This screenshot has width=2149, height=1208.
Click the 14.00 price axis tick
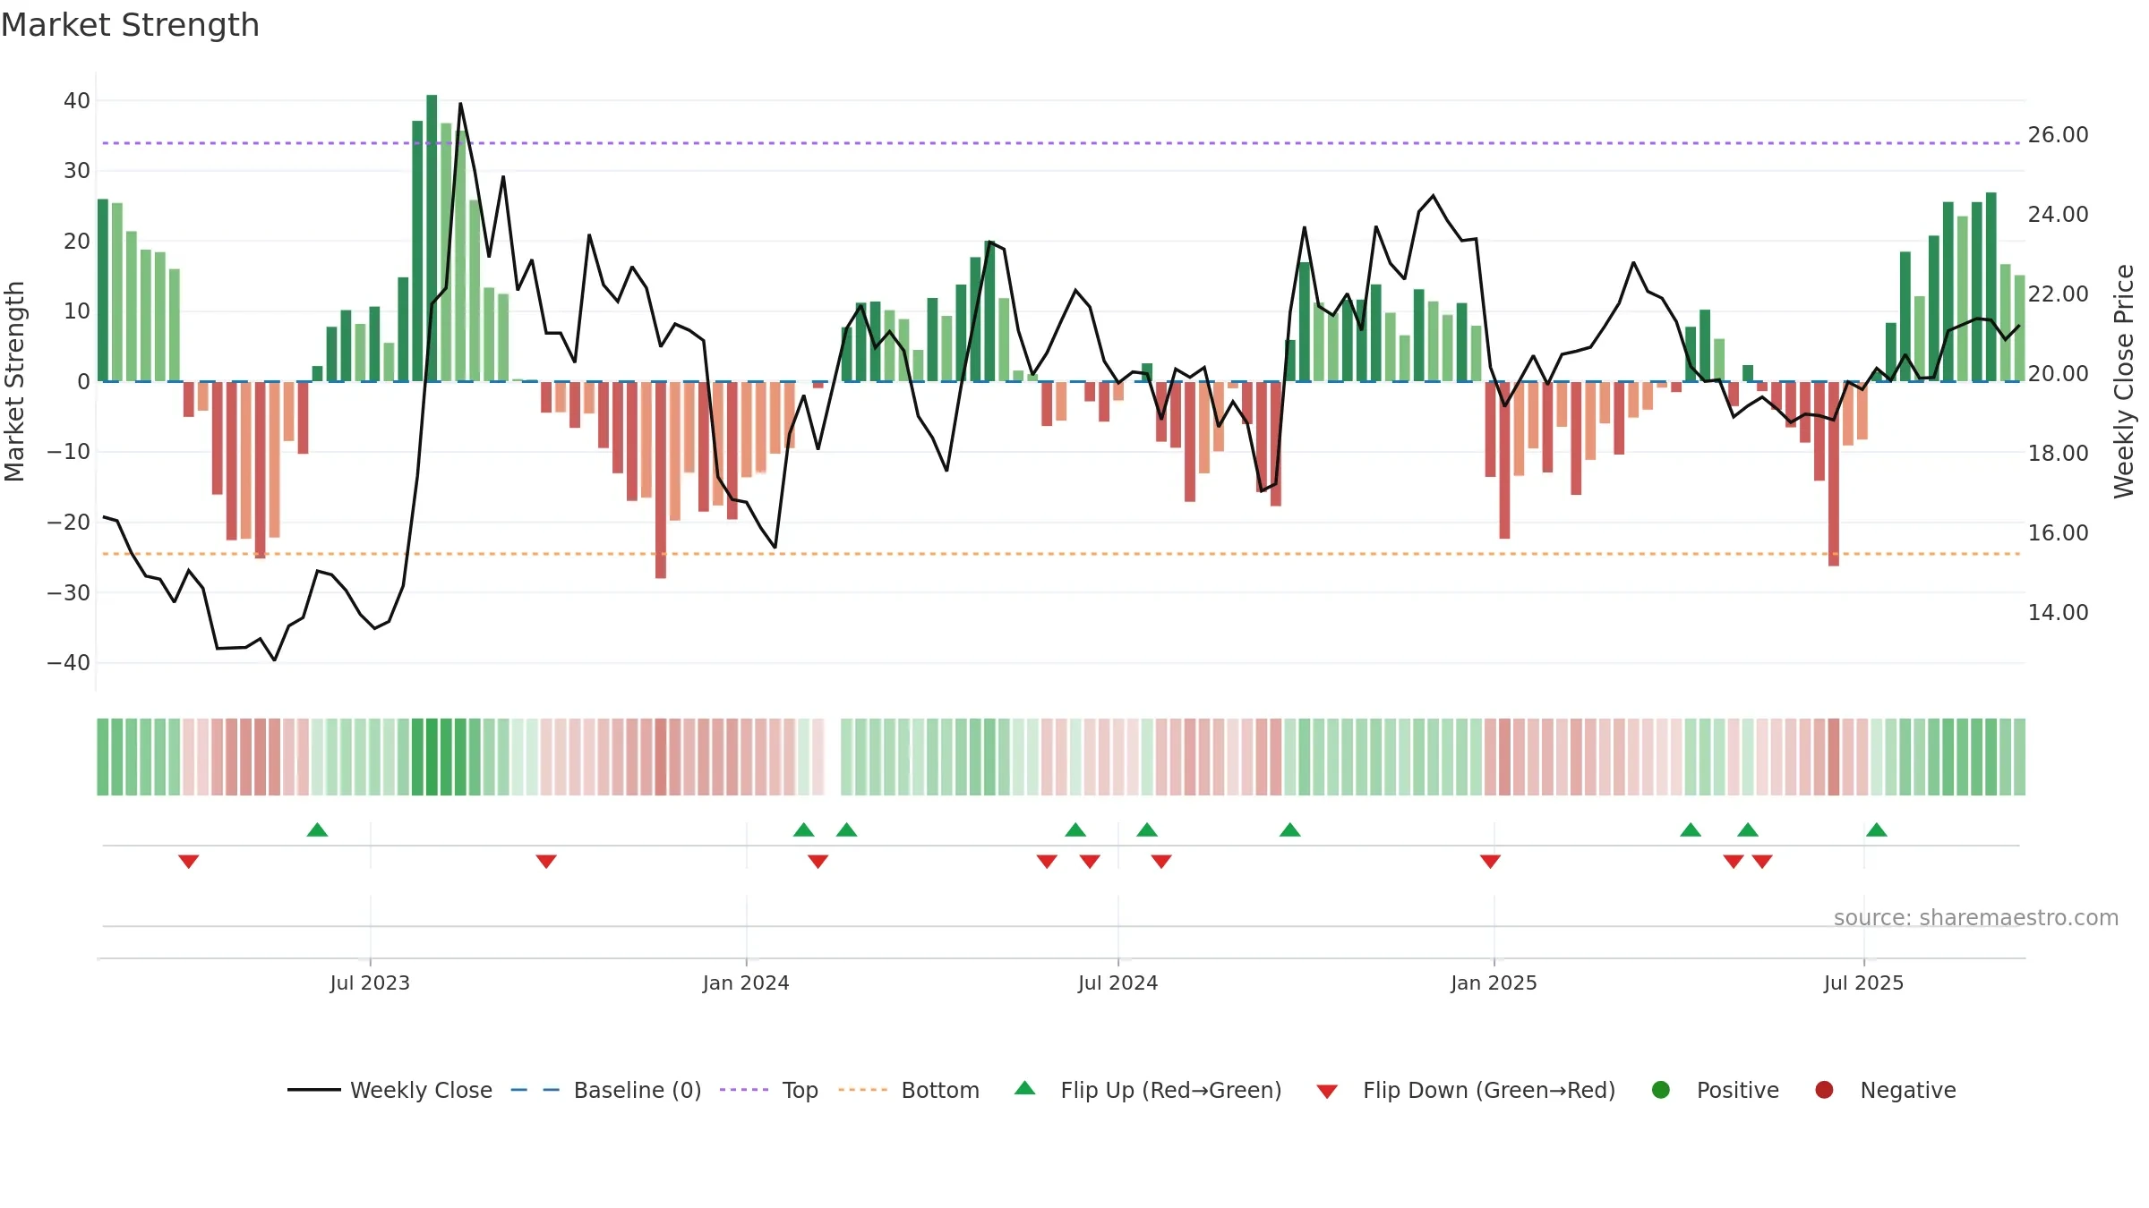2058,612
